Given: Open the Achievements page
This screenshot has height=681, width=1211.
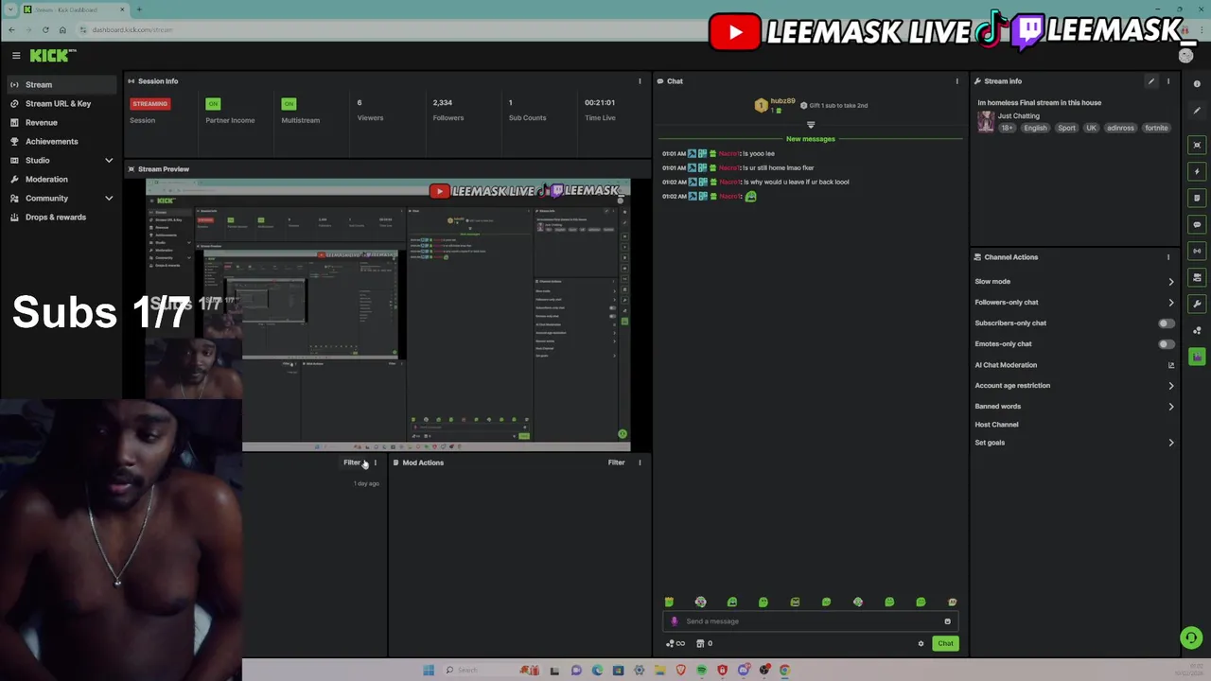Looking at the screenshot, I should point(61,141).
